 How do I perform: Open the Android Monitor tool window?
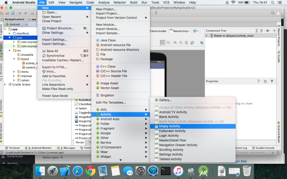coord(38,148)
